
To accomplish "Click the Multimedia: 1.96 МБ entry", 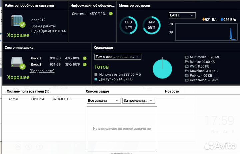I will (205, 57).
